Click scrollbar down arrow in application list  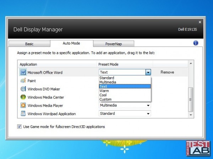(191, 115)
